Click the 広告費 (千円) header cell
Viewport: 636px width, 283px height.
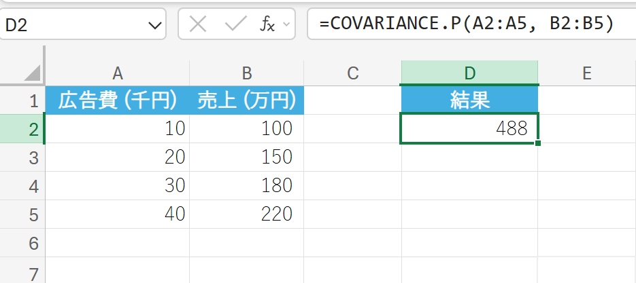pos(118,101)
